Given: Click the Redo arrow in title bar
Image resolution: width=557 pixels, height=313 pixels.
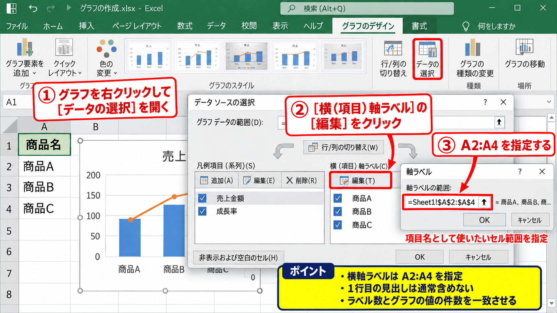Looking at the screenshot, I should [51, 8].
